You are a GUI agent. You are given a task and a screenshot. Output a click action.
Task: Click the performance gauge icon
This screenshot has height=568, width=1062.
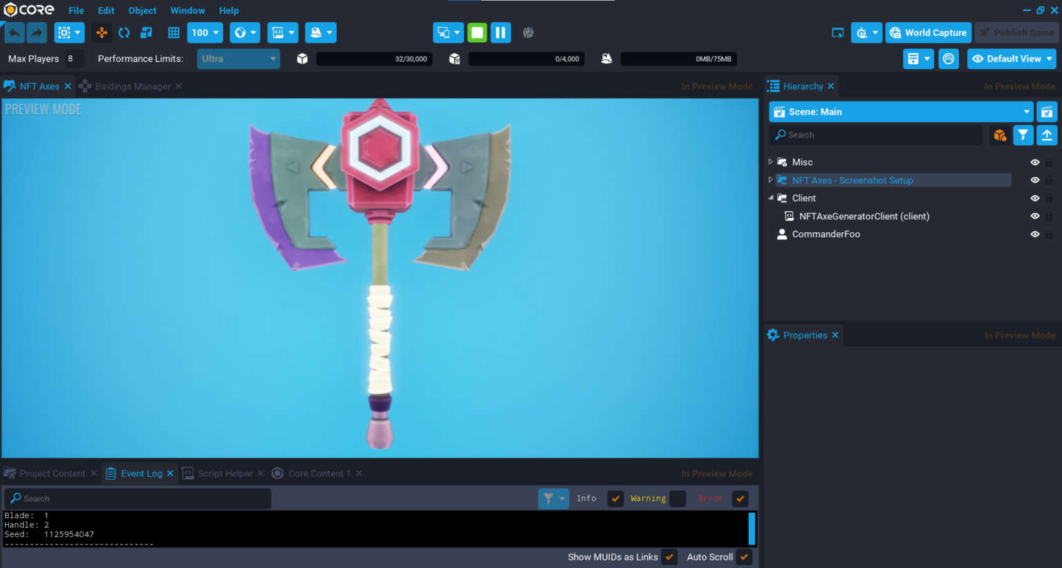[949, 59]
